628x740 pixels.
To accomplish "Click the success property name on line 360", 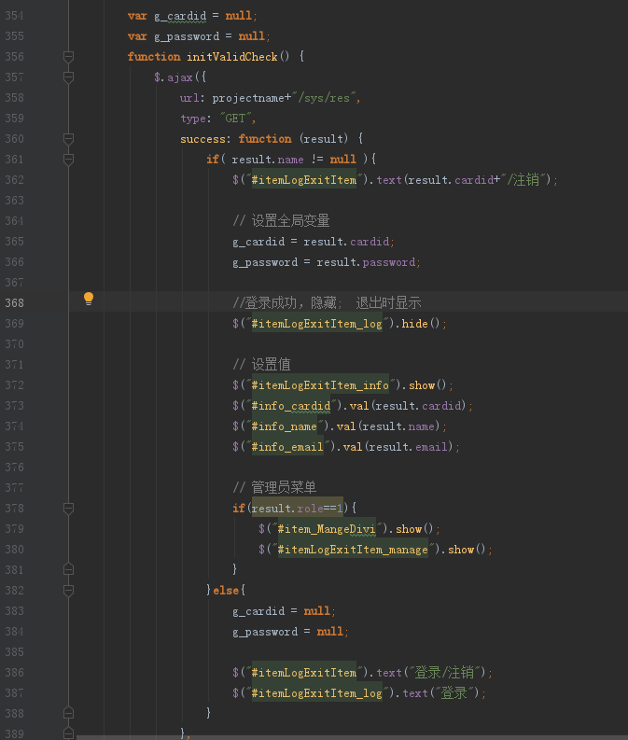I will click(202, 139).
